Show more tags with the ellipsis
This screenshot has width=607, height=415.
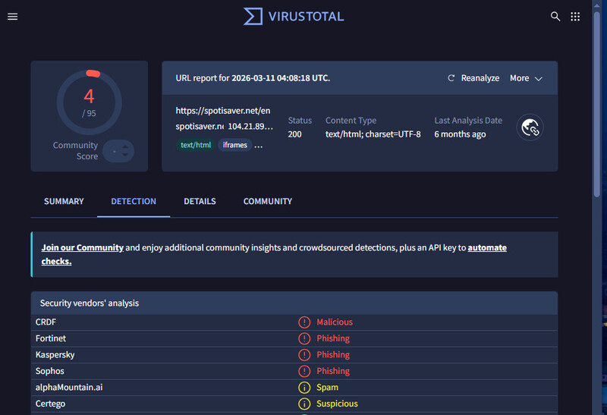[259, 145]
